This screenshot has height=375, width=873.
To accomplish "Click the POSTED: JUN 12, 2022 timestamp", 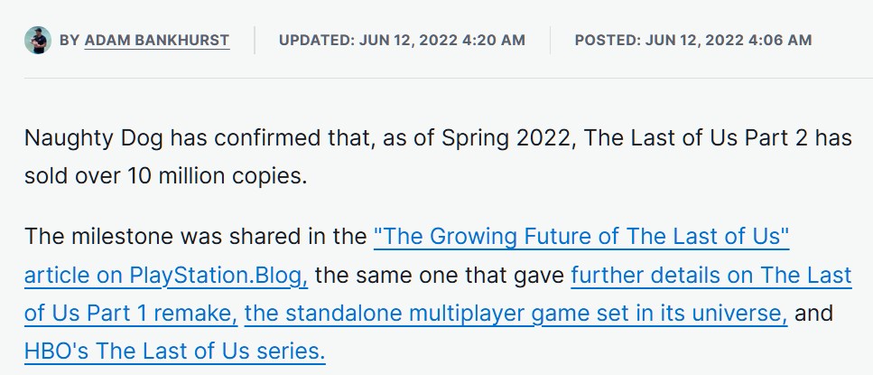I will tap(693, 40).
